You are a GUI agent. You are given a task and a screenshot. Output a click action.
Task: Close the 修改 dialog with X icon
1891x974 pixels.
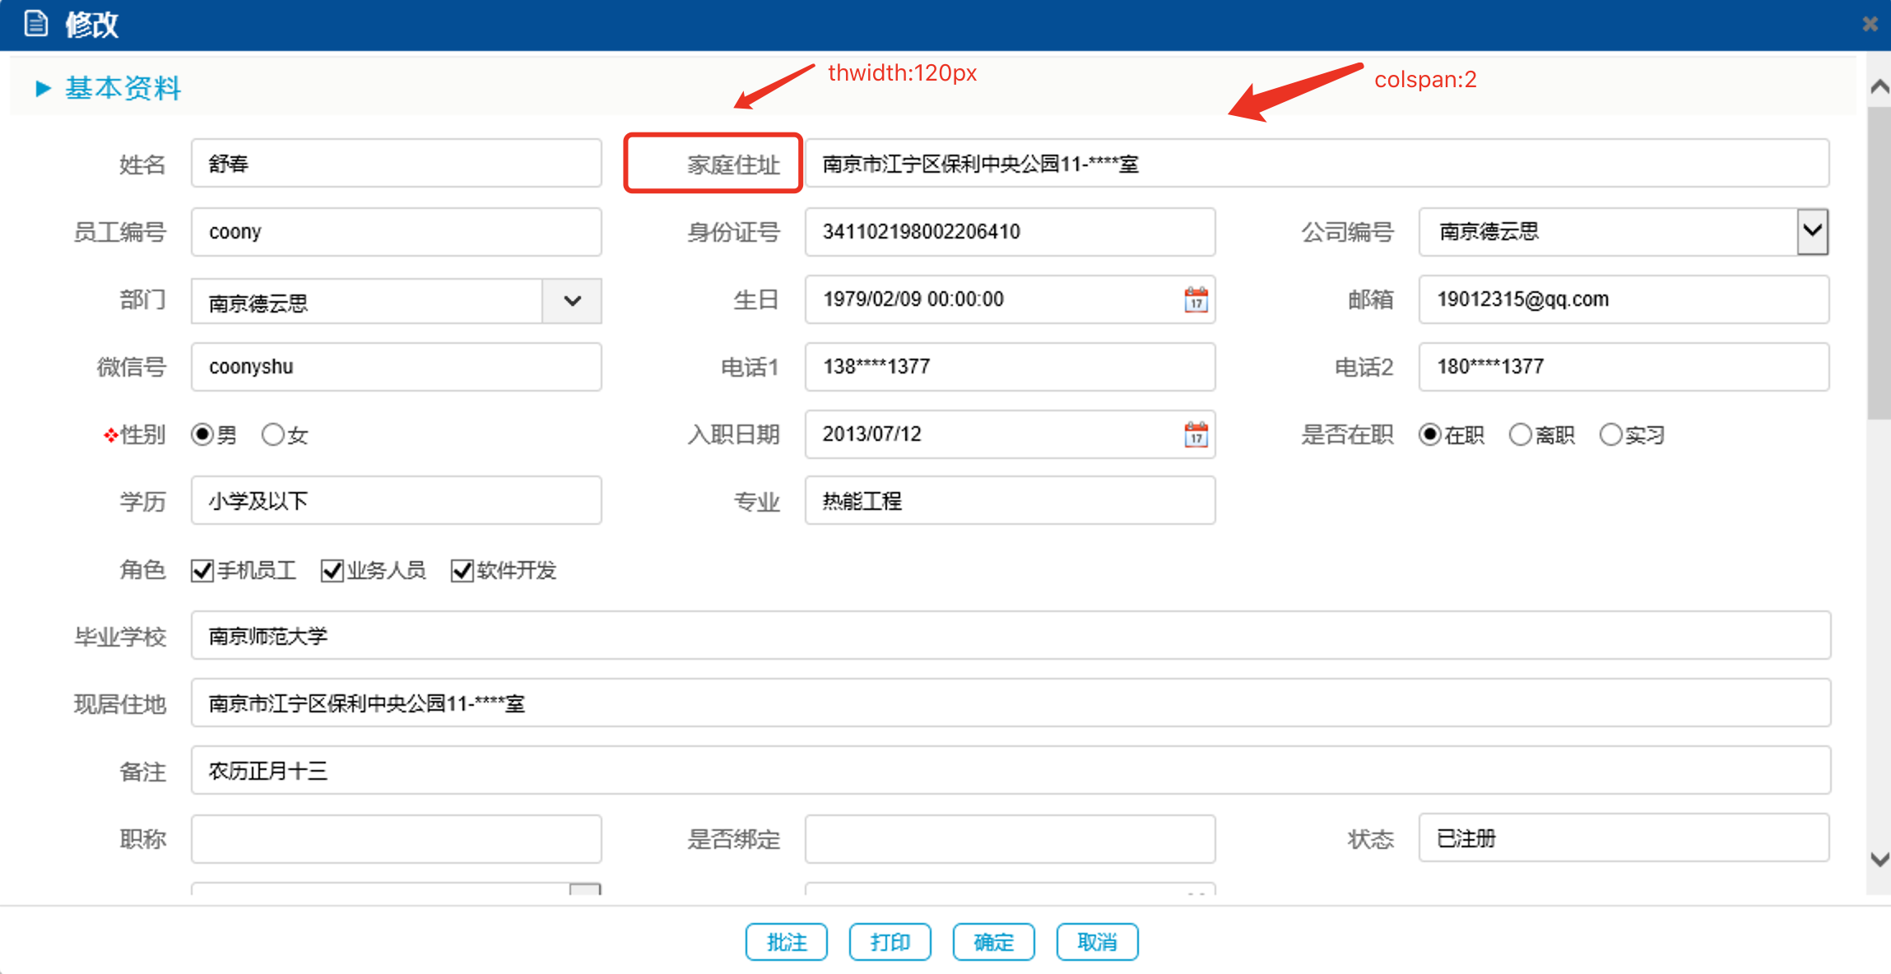[1870, 24]
